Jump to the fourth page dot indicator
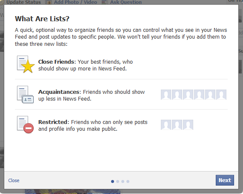Viewport: 243px width, 194px height. 128,181
